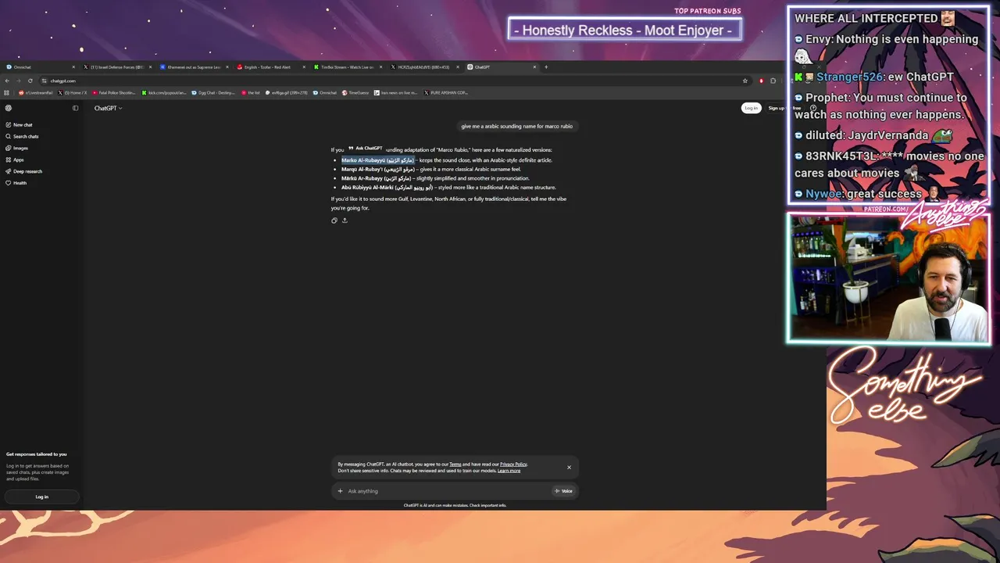1000x563 pixels.
Task: Collapse the ChatGPT sidebar with the panel icon
Action: coord(75,108)
